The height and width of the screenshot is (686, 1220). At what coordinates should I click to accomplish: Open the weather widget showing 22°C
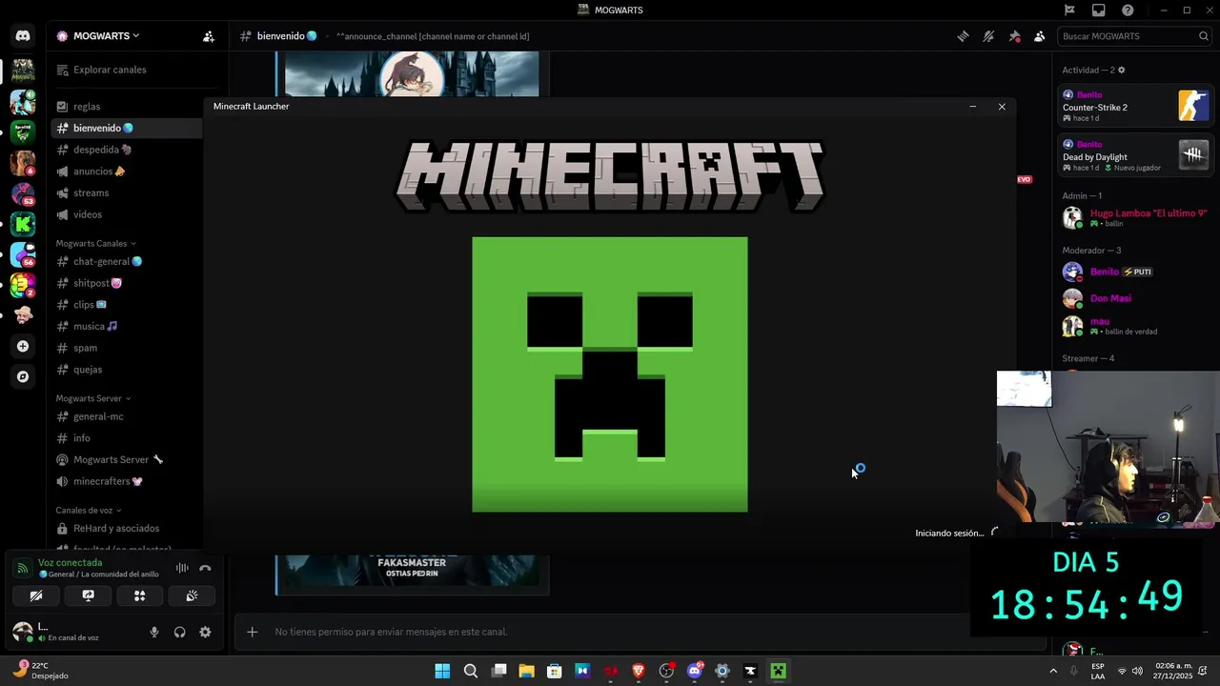pyautogui.click(x=40, y=671)
